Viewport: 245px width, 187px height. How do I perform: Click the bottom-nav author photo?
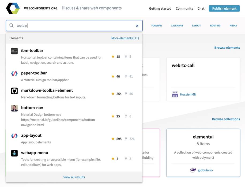(x=14, y=108)
